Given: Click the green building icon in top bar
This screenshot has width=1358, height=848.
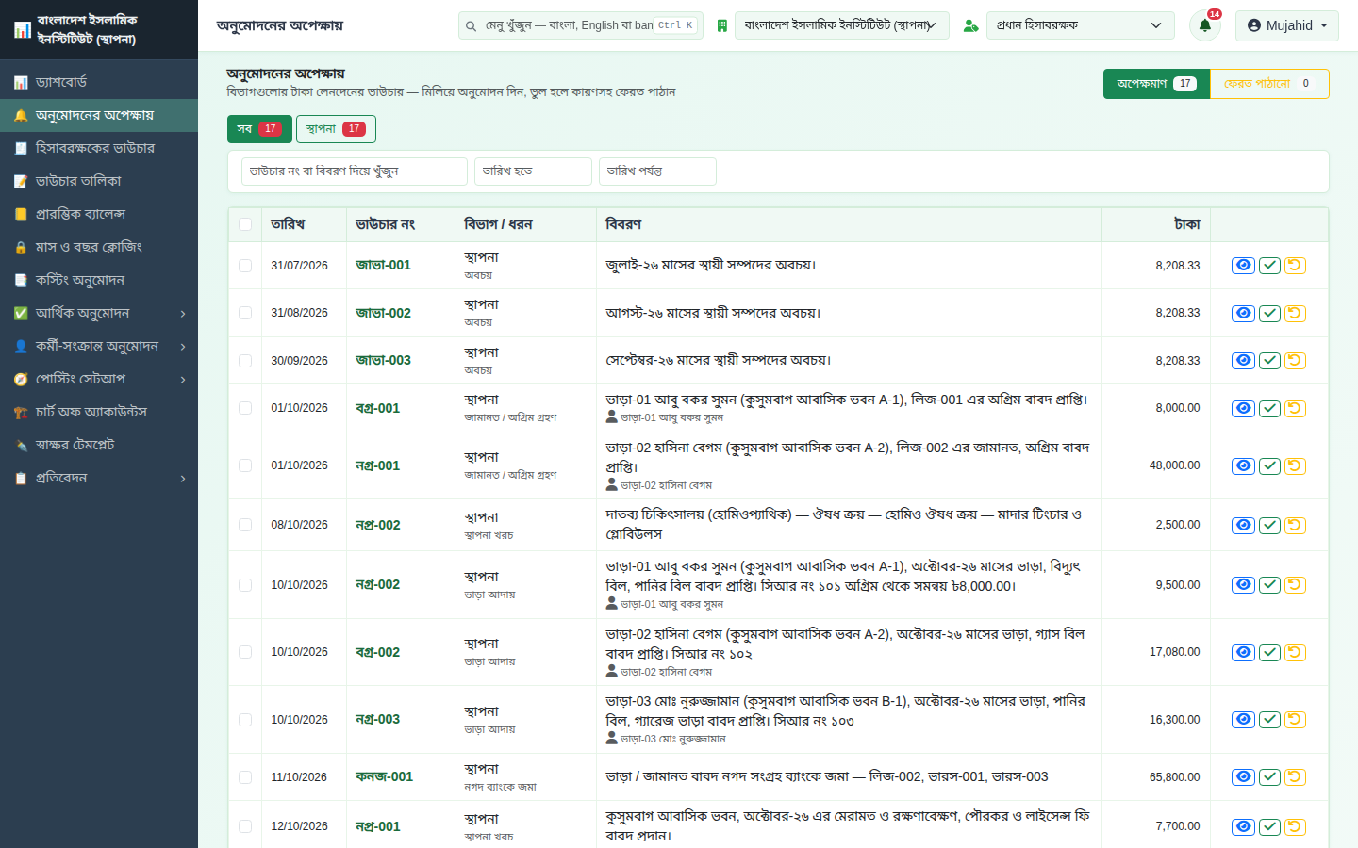Looking at the screenshot, I should click(x=721, y=25).
